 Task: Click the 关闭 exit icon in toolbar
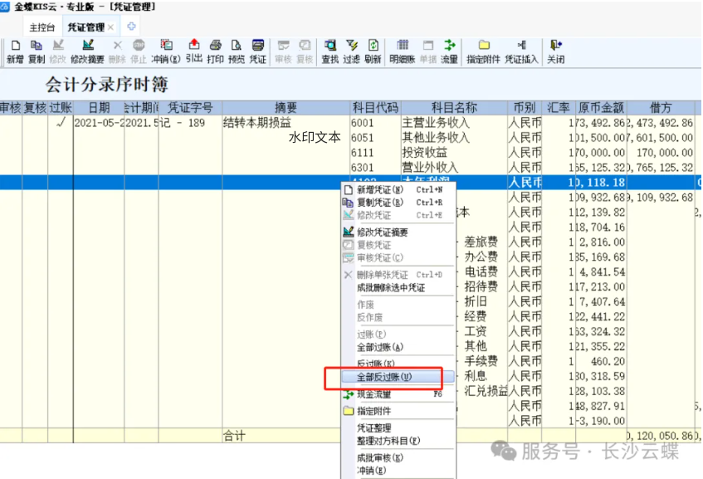[555, 51]
